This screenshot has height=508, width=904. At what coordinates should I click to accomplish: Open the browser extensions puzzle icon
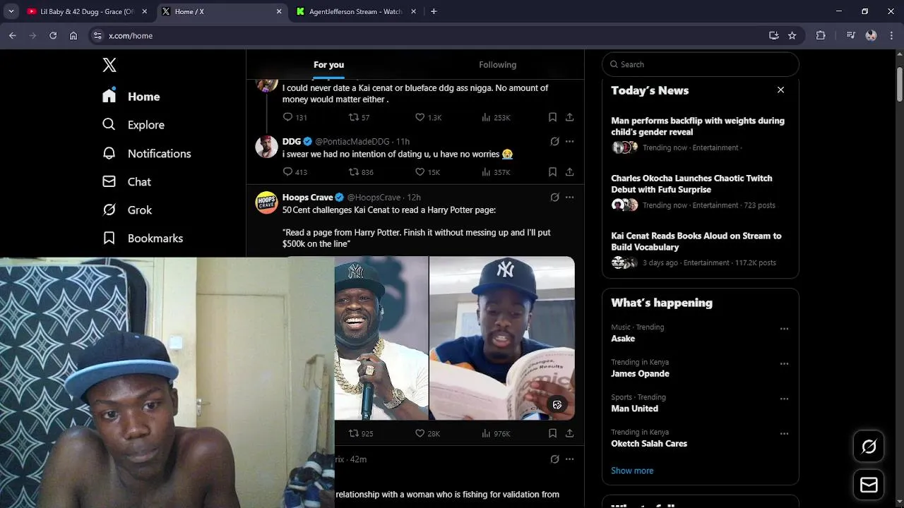pyautogui.click(x=821, y=35)
